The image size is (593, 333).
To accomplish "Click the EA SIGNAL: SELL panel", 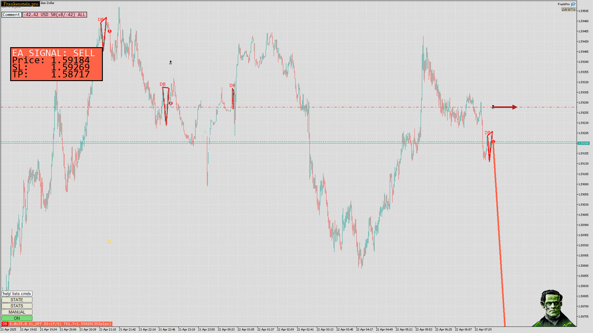I will click(x=56, y=64).
